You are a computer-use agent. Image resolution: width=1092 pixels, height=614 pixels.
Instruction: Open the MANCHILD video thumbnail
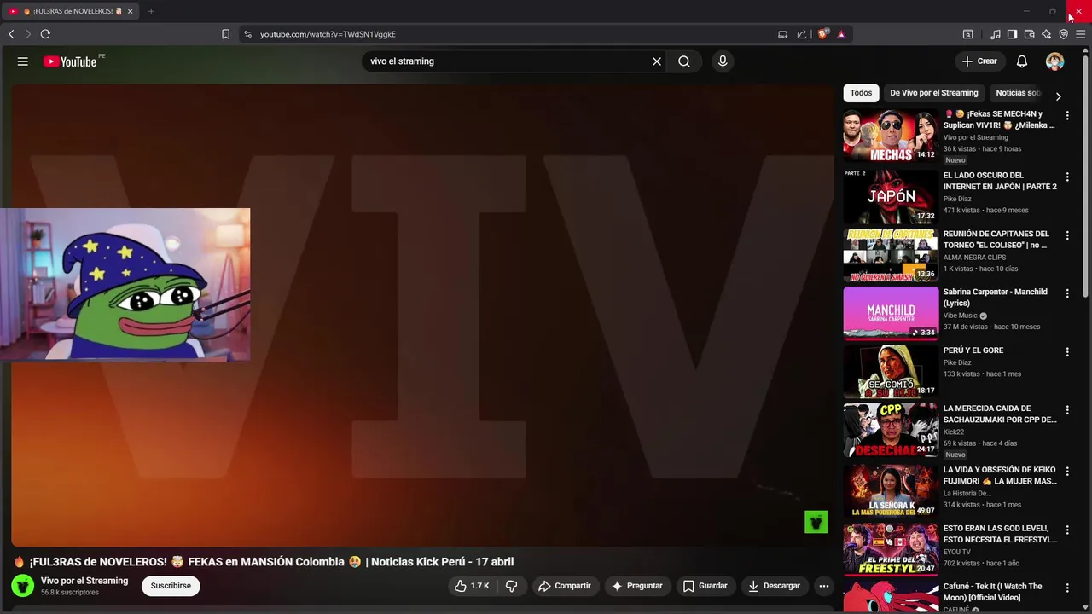[x=891, y=313]
